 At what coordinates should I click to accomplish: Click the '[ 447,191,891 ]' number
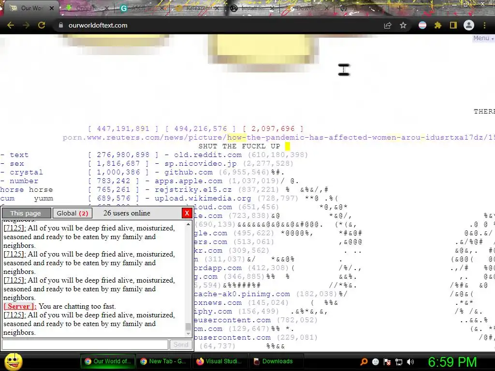(x=123, y=128)
